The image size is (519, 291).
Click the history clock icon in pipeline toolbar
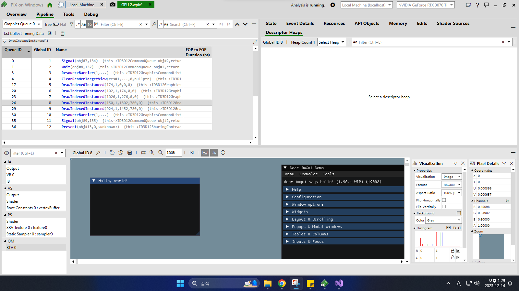(121, 153)
